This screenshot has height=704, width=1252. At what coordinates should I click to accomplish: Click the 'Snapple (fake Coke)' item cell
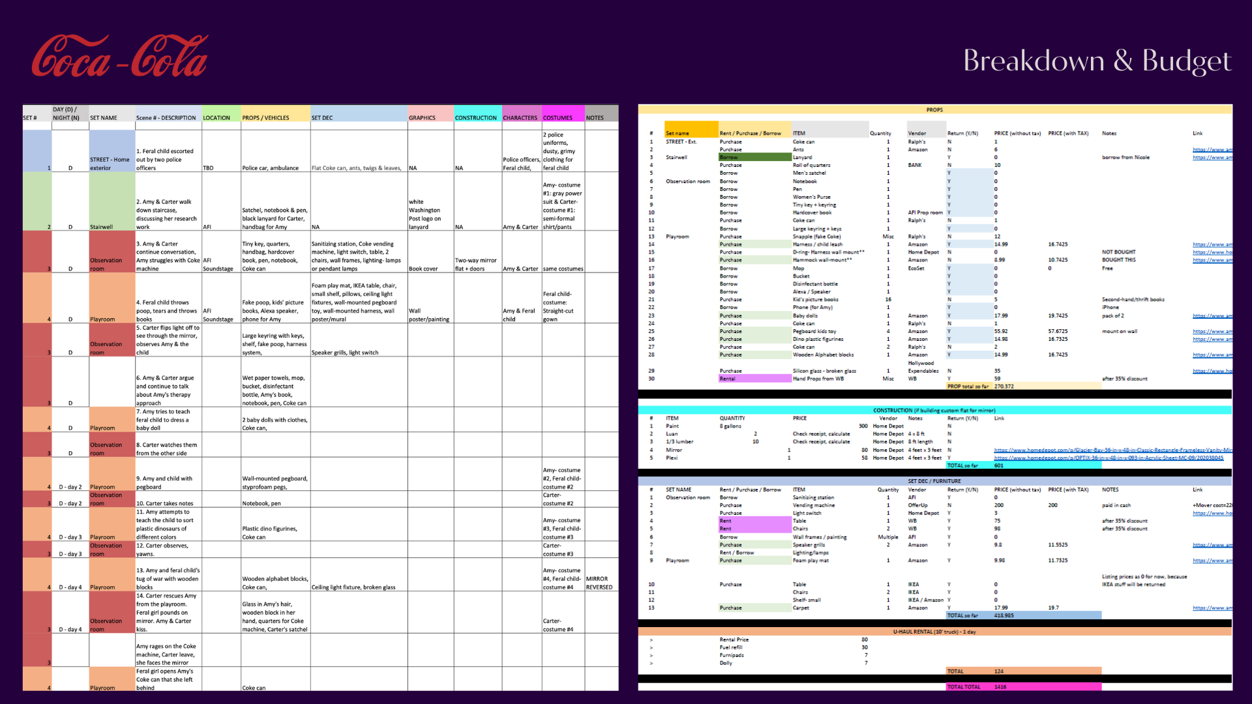816,237
